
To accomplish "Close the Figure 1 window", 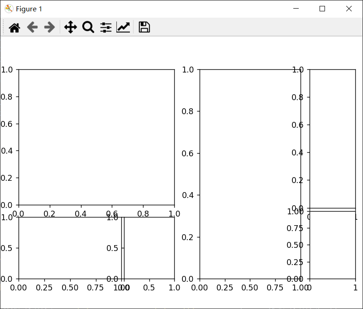I will [x=349, y=9].
